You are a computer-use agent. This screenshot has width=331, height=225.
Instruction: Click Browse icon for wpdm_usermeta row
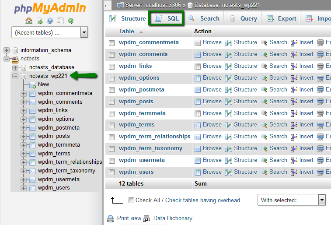pos(197,161)
